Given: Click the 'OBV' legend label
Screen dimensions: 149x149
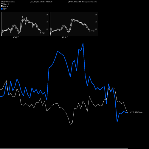Looking at the screenshot, I should [x=5, y=9].
